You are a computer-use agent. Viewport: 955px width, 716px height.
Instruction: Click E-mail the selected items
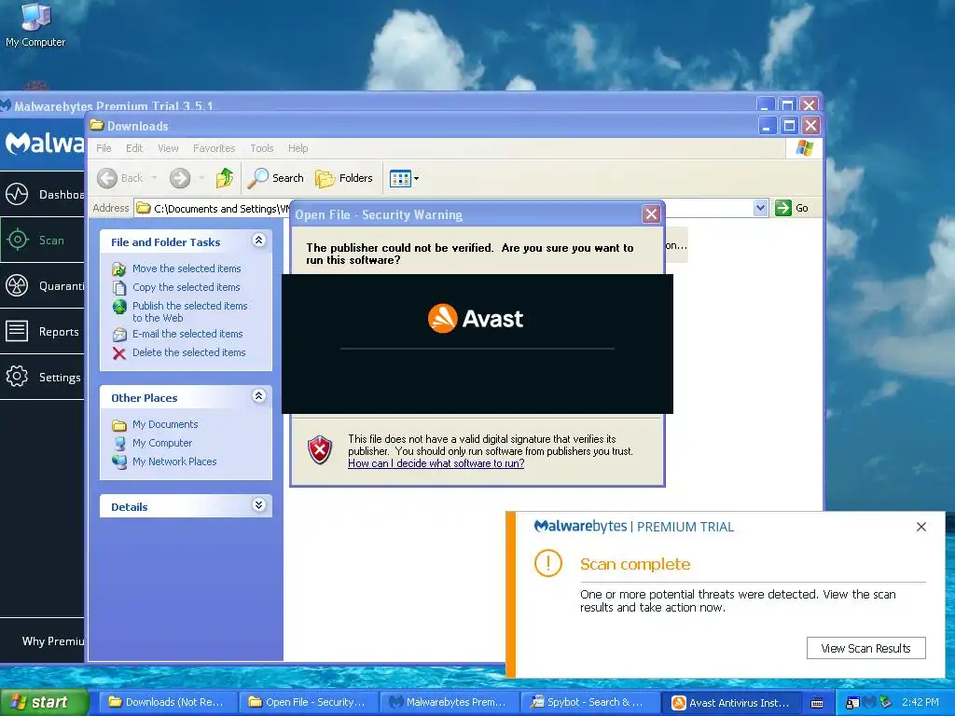point(187,334)
